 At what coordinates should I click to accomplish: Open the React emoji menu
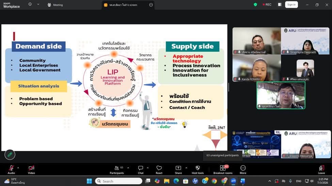pos(159,169)
